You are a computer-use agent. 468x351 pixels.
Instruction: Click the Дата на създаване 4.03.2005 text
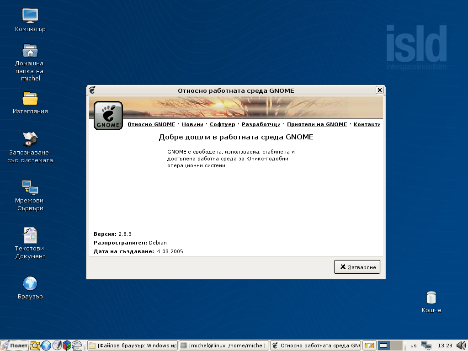click(138, 251)
